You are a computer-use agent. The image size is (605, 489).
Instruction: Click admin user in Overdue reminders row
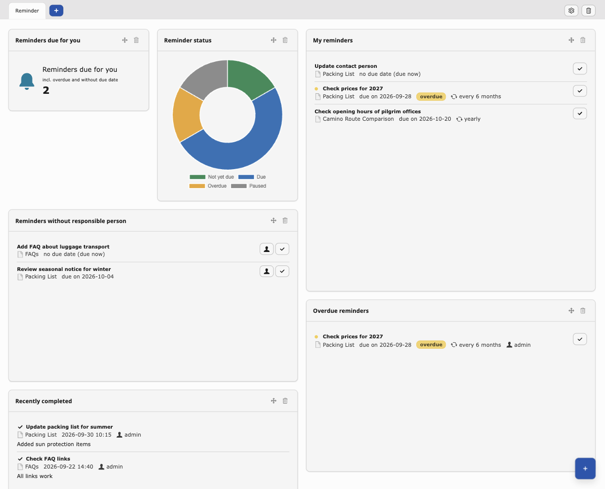click(x=522, y=345)
